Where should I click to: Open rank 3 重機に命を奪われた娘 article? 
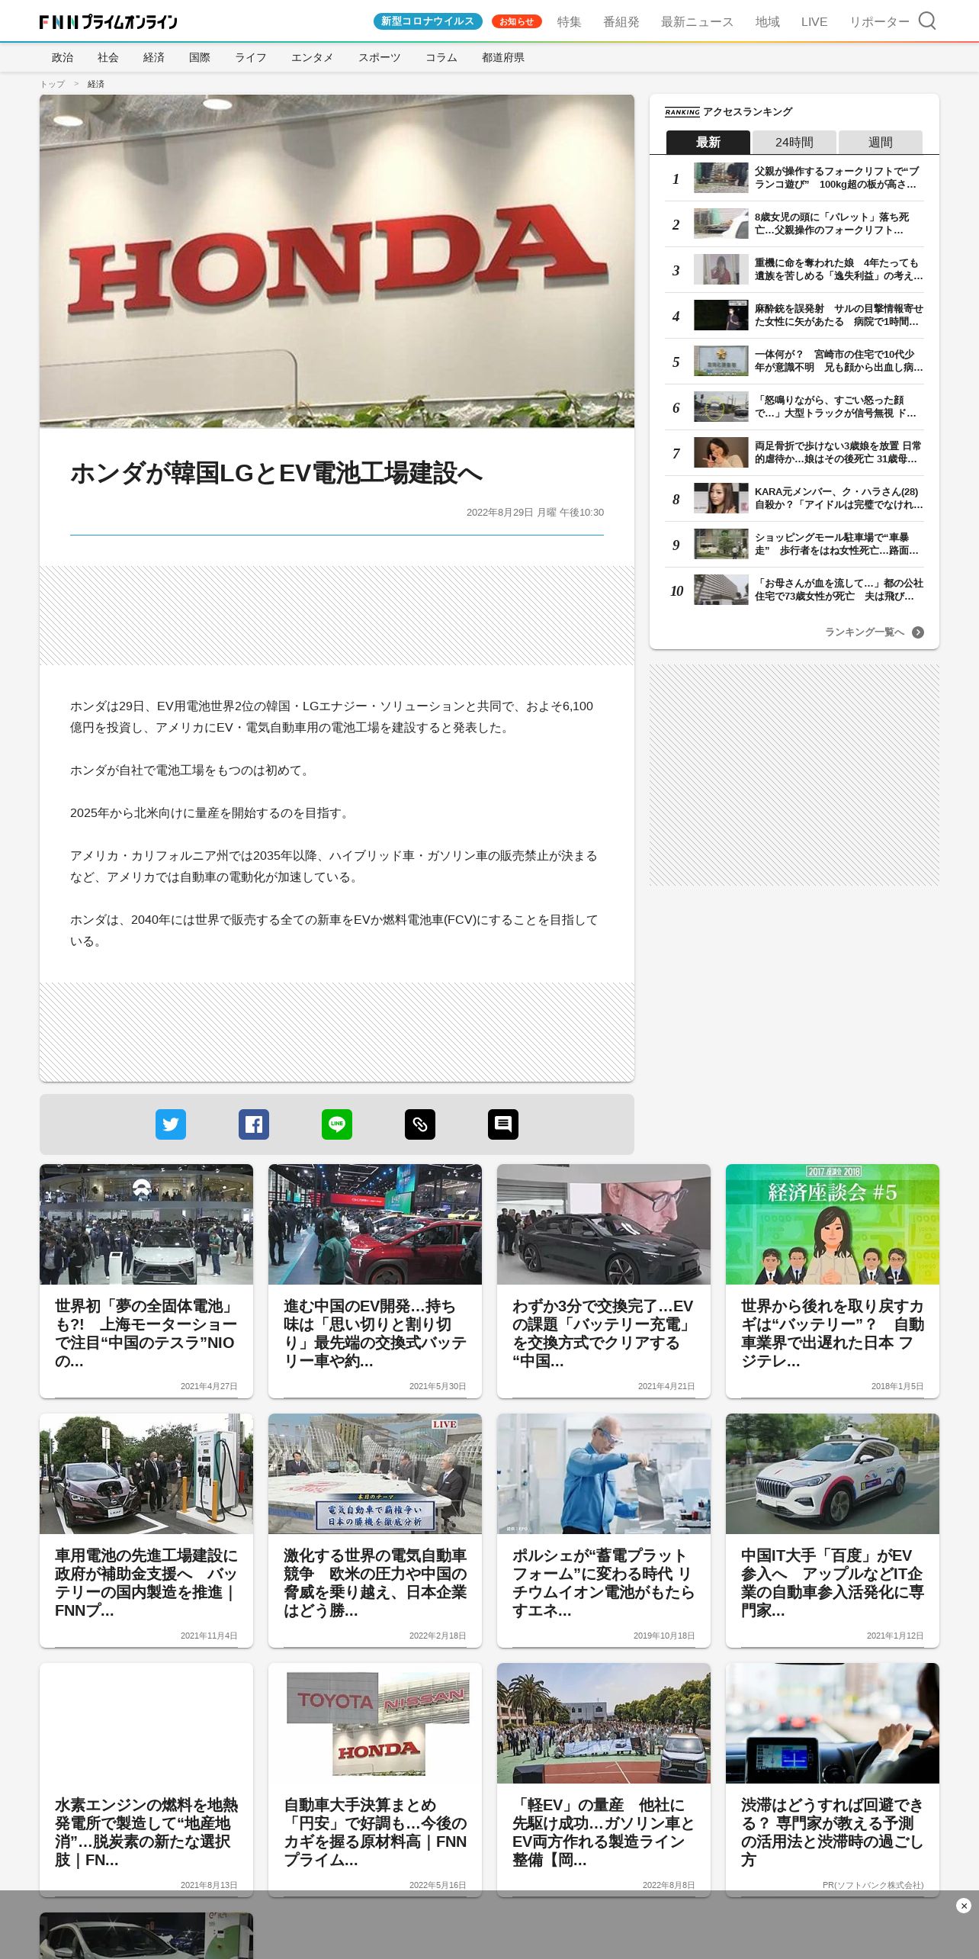794,270
